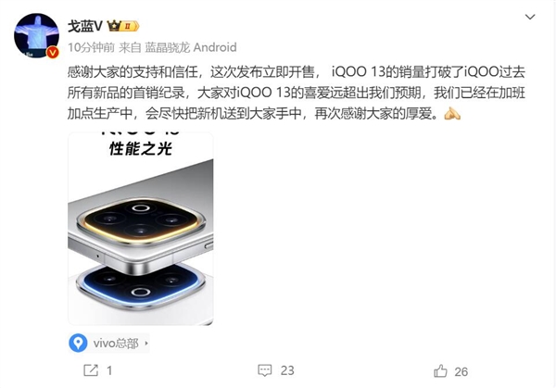The image size is (556, 388).
Task: Open the iQOO 13 性能之光 image thumbnail
Action: tap(141, 229)
